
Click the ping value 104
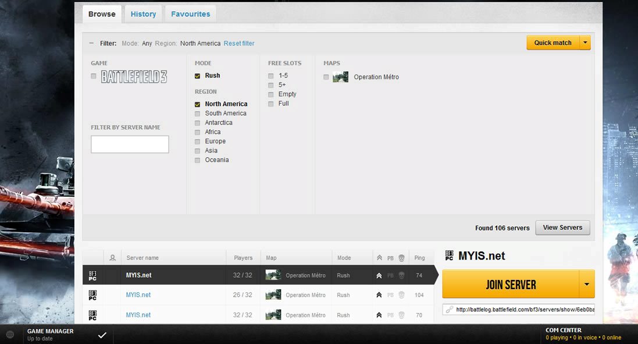pyautogui.click(x=419, y=295)
